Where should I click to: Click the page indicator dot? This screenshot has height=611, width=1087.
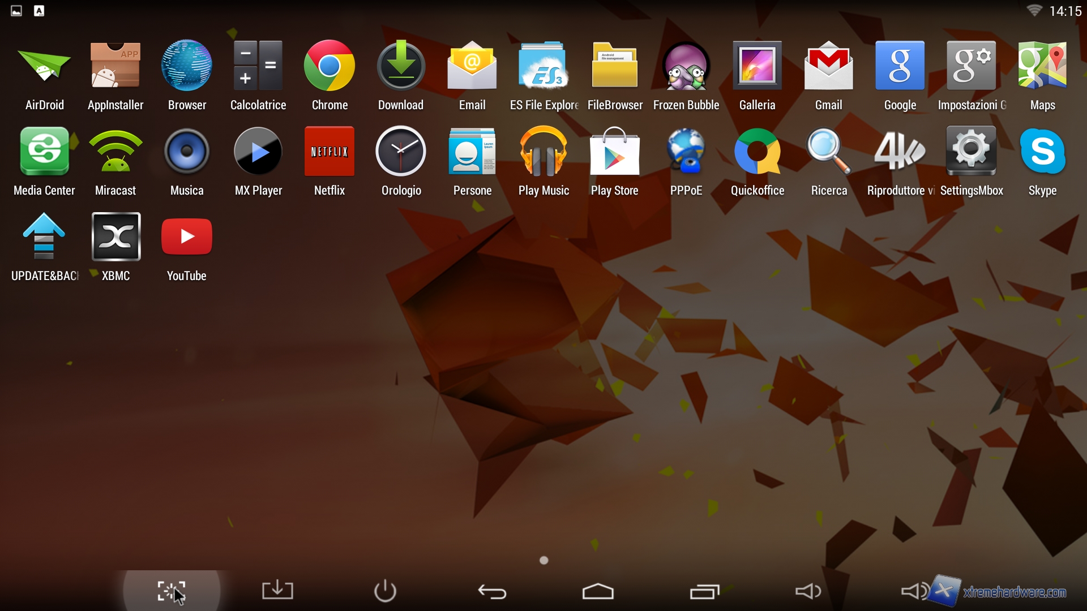544,560
